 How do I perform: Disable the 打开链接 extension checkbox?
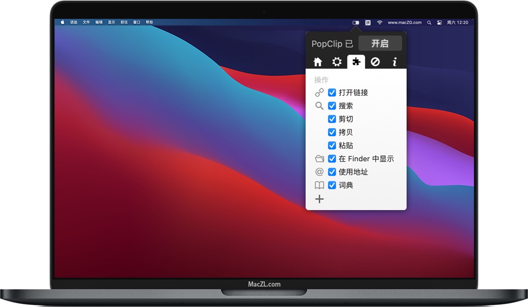coord(332,92)
